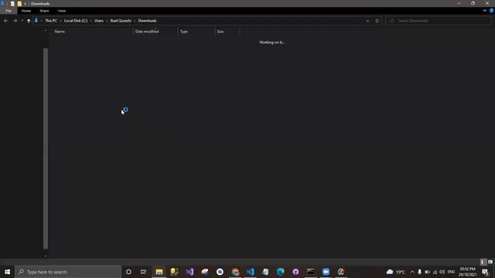495x278 pixels.
Task: Expand address bar history dropdown
Action: (x=368, y=21)
